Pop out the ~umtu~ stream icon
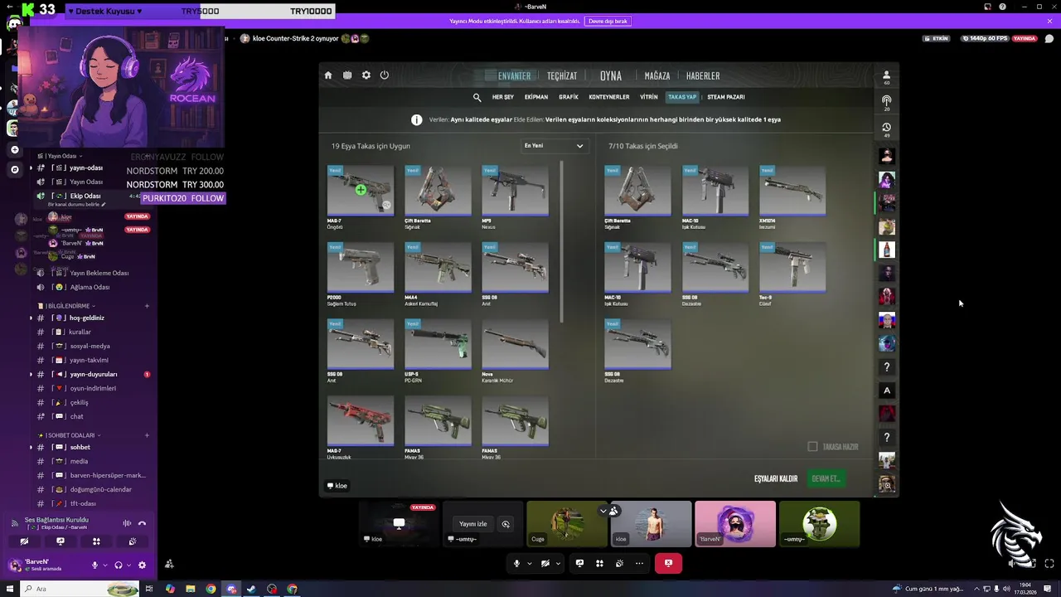The height and width of the screenshot is (597, 1061). coord(506,524)
